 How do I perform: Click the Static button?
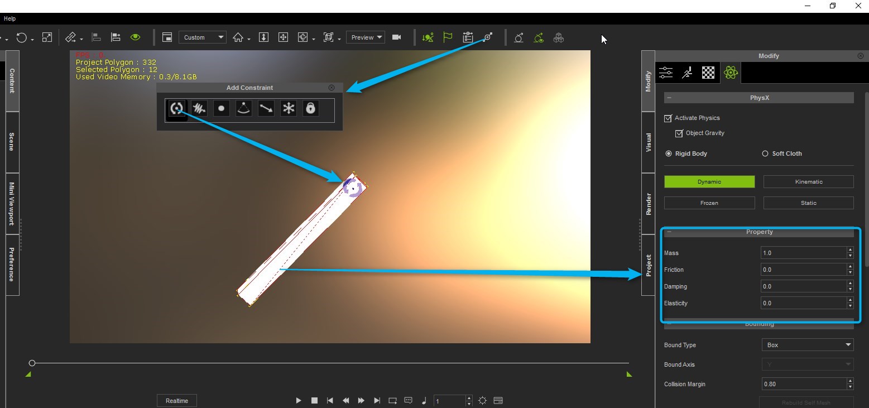[x=809, y=203]
